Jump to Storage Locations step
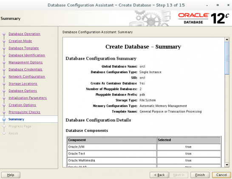 pyautogui.click(x=23, y=83)
